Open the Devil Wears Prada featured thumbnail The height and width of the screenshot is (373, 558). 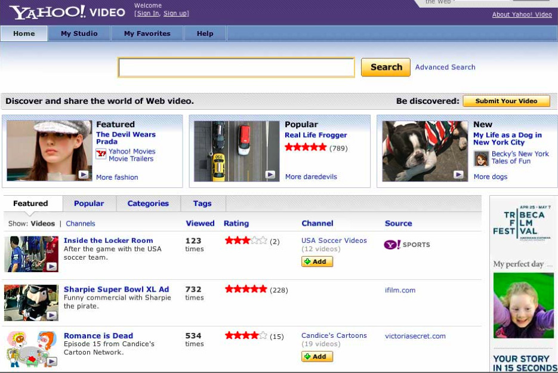[49, 151]
